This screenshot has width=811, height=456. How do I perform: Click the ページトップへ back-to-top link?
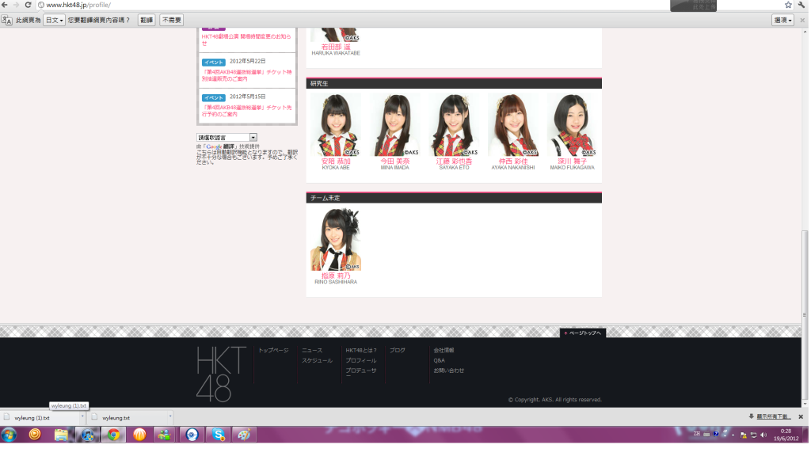click(582, 333)
